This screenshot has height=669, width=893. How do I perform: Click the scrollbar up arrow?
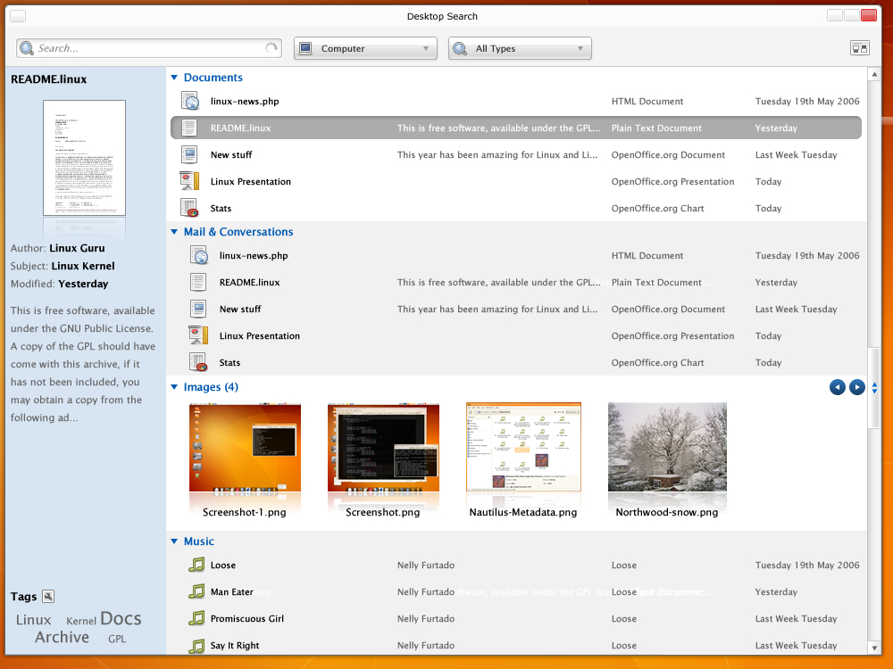pos(874,74)
